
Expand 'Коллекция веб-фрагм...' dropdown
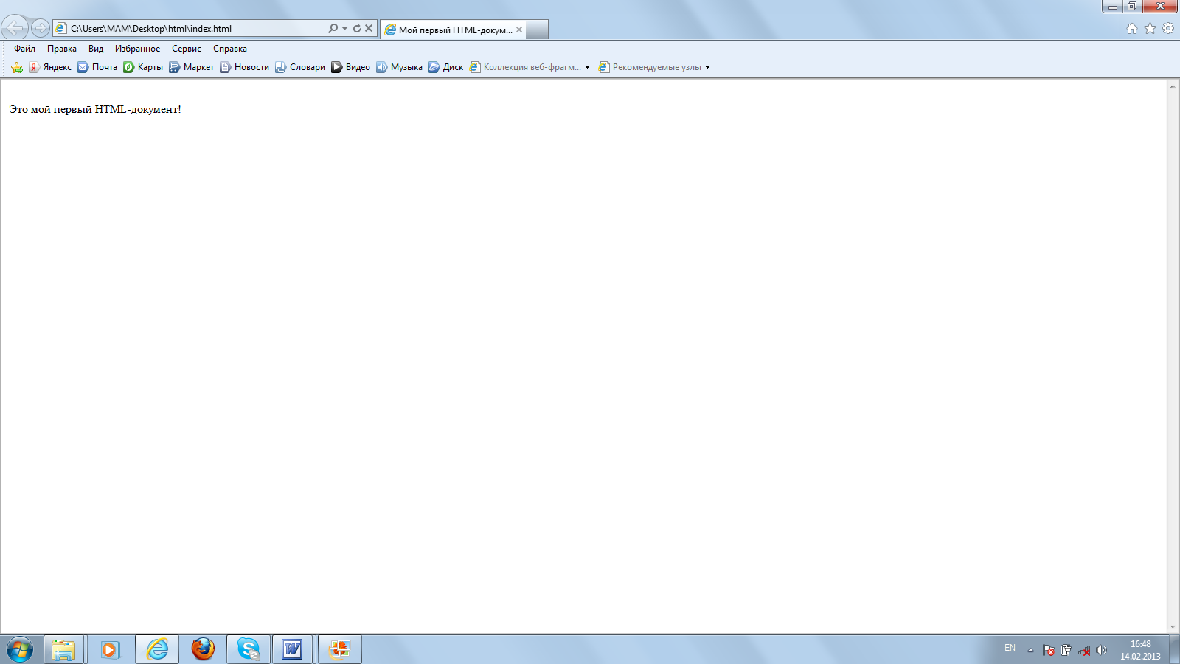pyautogui.click(x=588, y=67)
